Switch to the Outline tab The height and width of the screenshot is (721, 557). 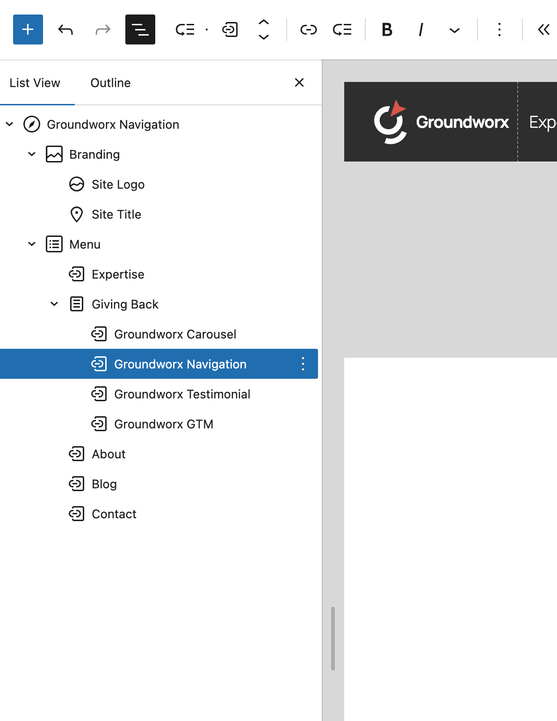[x=110, y=82]
